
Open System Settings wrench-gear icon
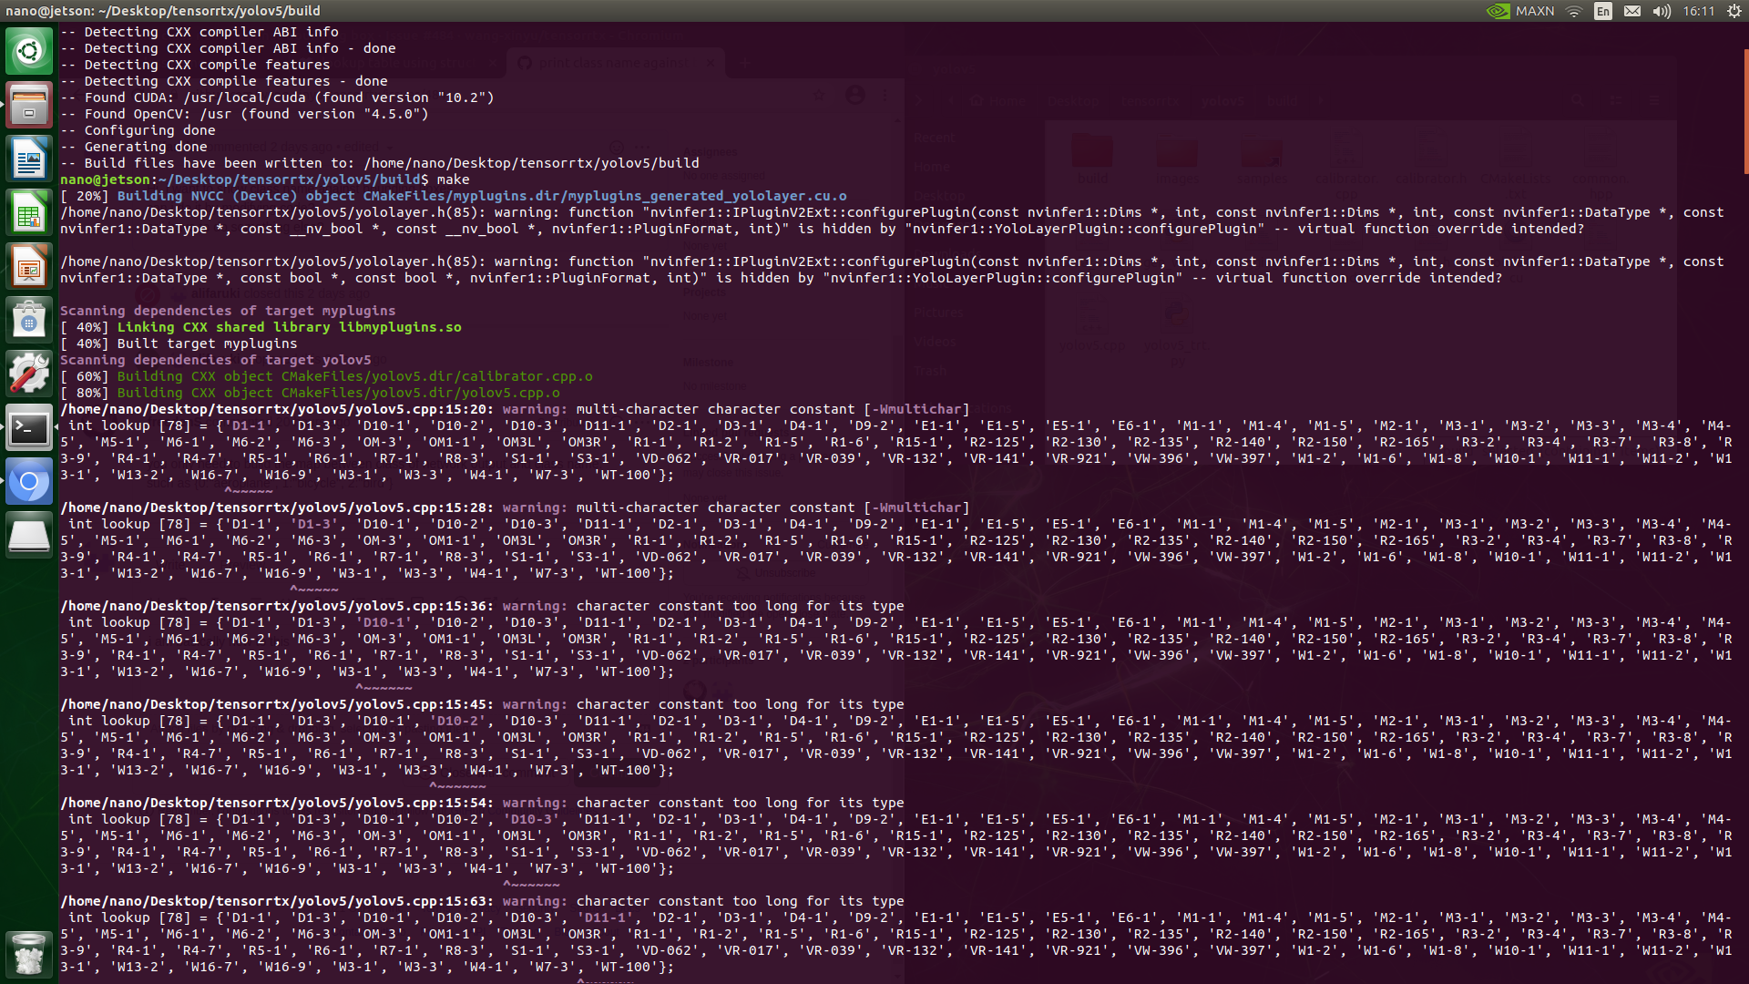coord(29,374)
